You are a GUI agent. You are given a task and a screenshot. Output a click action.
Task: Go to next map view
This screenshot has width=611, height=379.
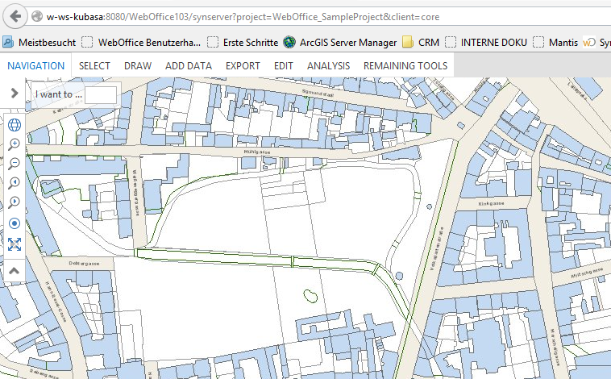coord(14,203)
